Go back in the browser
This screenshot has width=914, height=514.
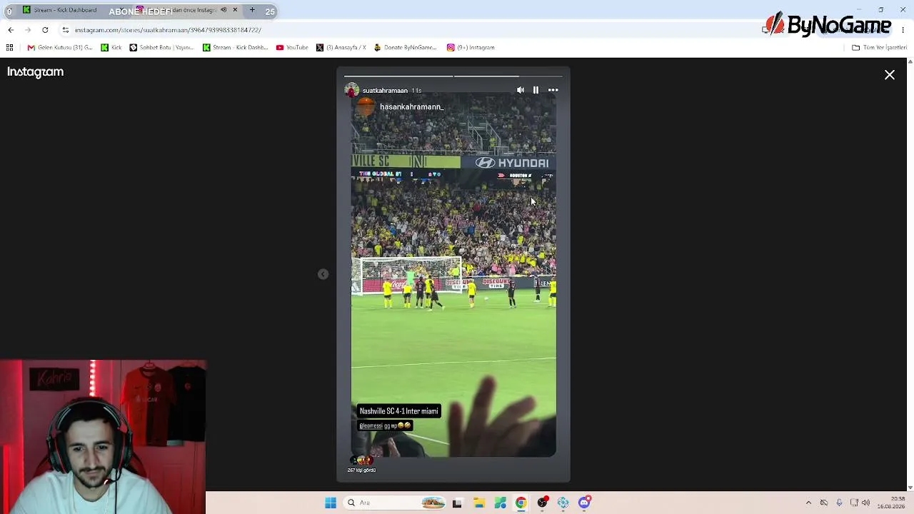pos(11,30)
